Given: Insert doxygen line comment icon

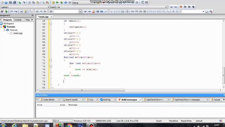Looking at the screenshot, I should pyautogui.click(x=16, y=11).
